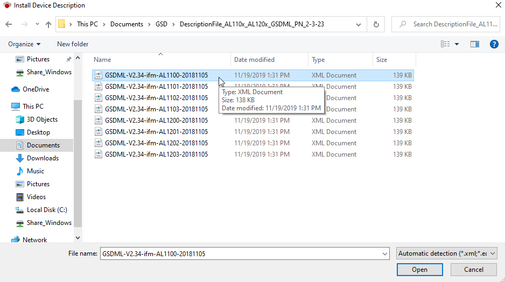Open Desktop in navigation pane
505x282 pixels.
click(32, 132)
